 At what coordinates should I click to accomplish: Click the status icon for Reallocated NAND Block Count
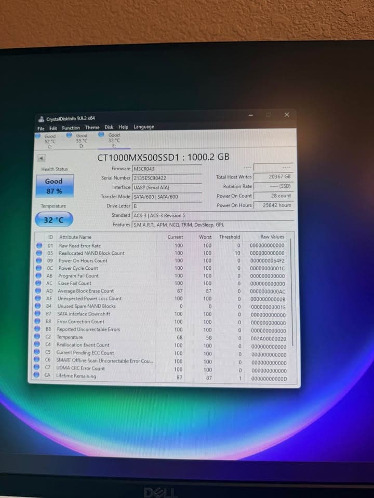(x=39, y=253)
